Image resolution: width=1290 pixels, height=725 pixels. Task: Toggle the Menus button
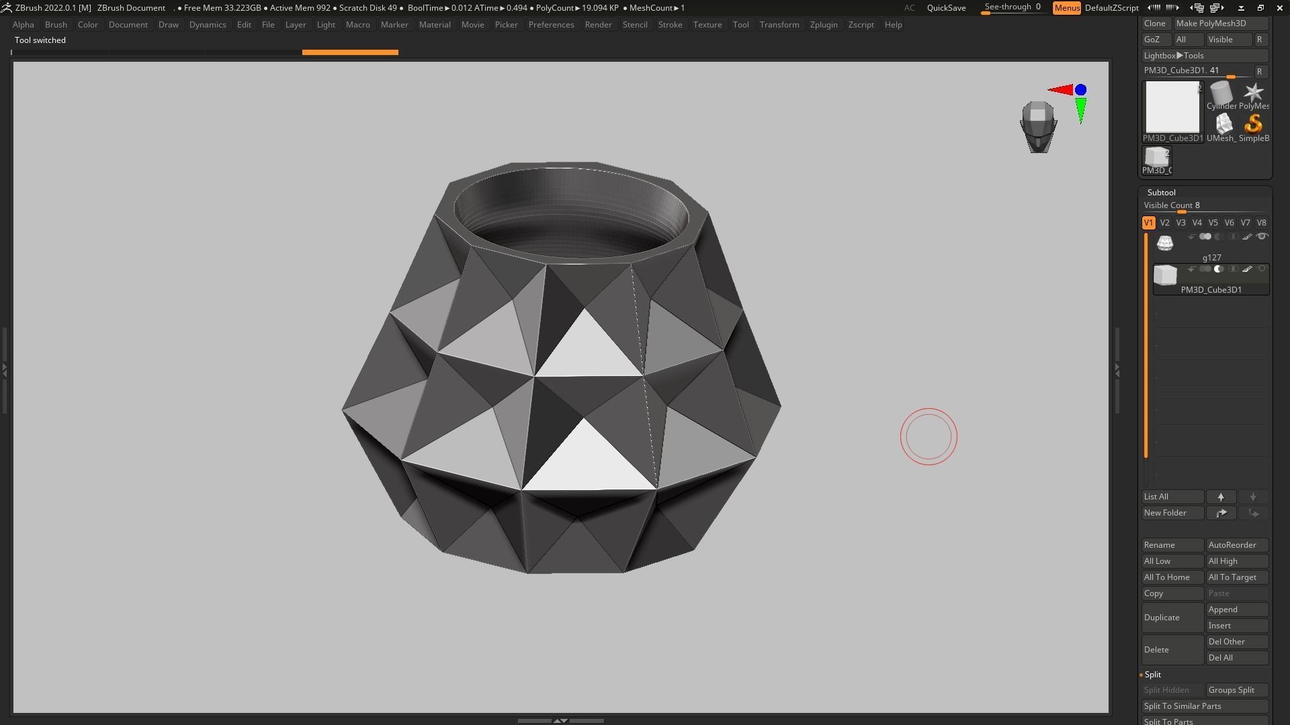click(x=1067, y=8)
